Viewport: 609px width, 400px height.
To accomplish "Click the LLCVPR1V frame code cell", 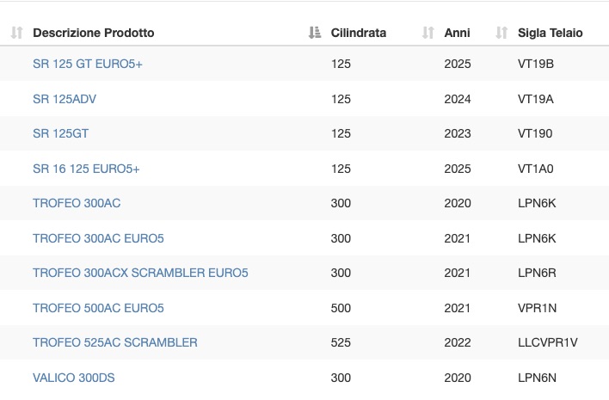I will (x=548, y=342).
